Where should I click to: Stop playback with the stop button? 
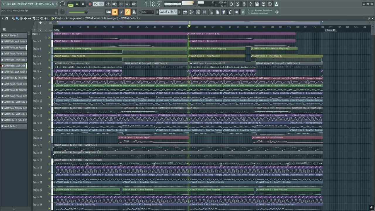(x=83, y=4)
